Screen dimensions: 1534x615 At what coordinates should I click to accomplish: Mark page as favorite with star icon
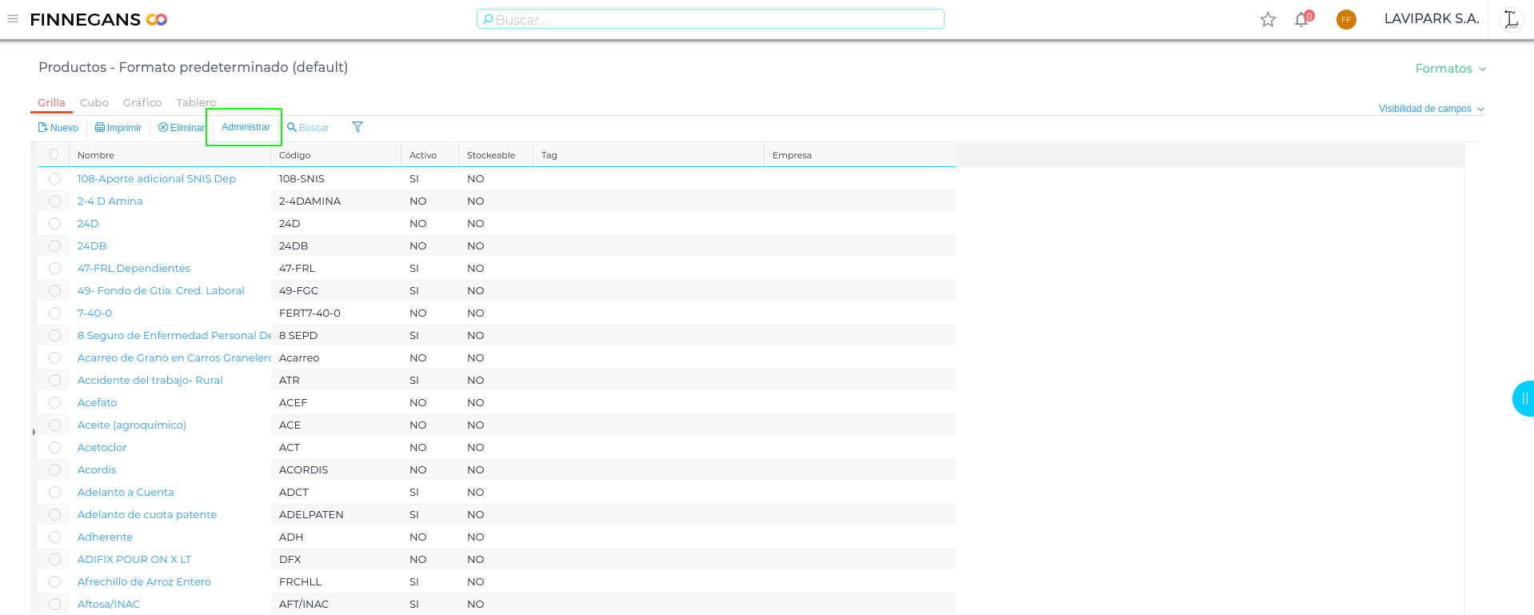[x=1268, y=19]
